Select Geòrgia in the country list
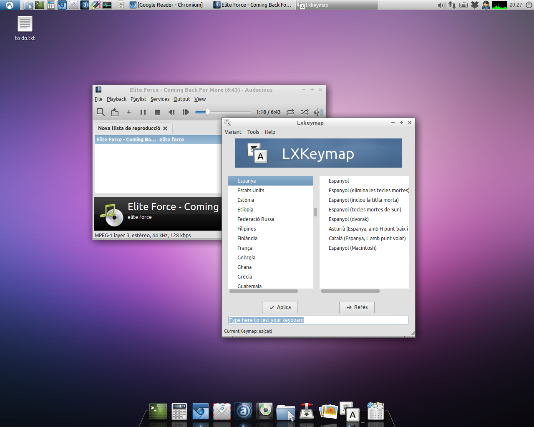The height and width of the screenshot is (427, 534). click(270, 257)
